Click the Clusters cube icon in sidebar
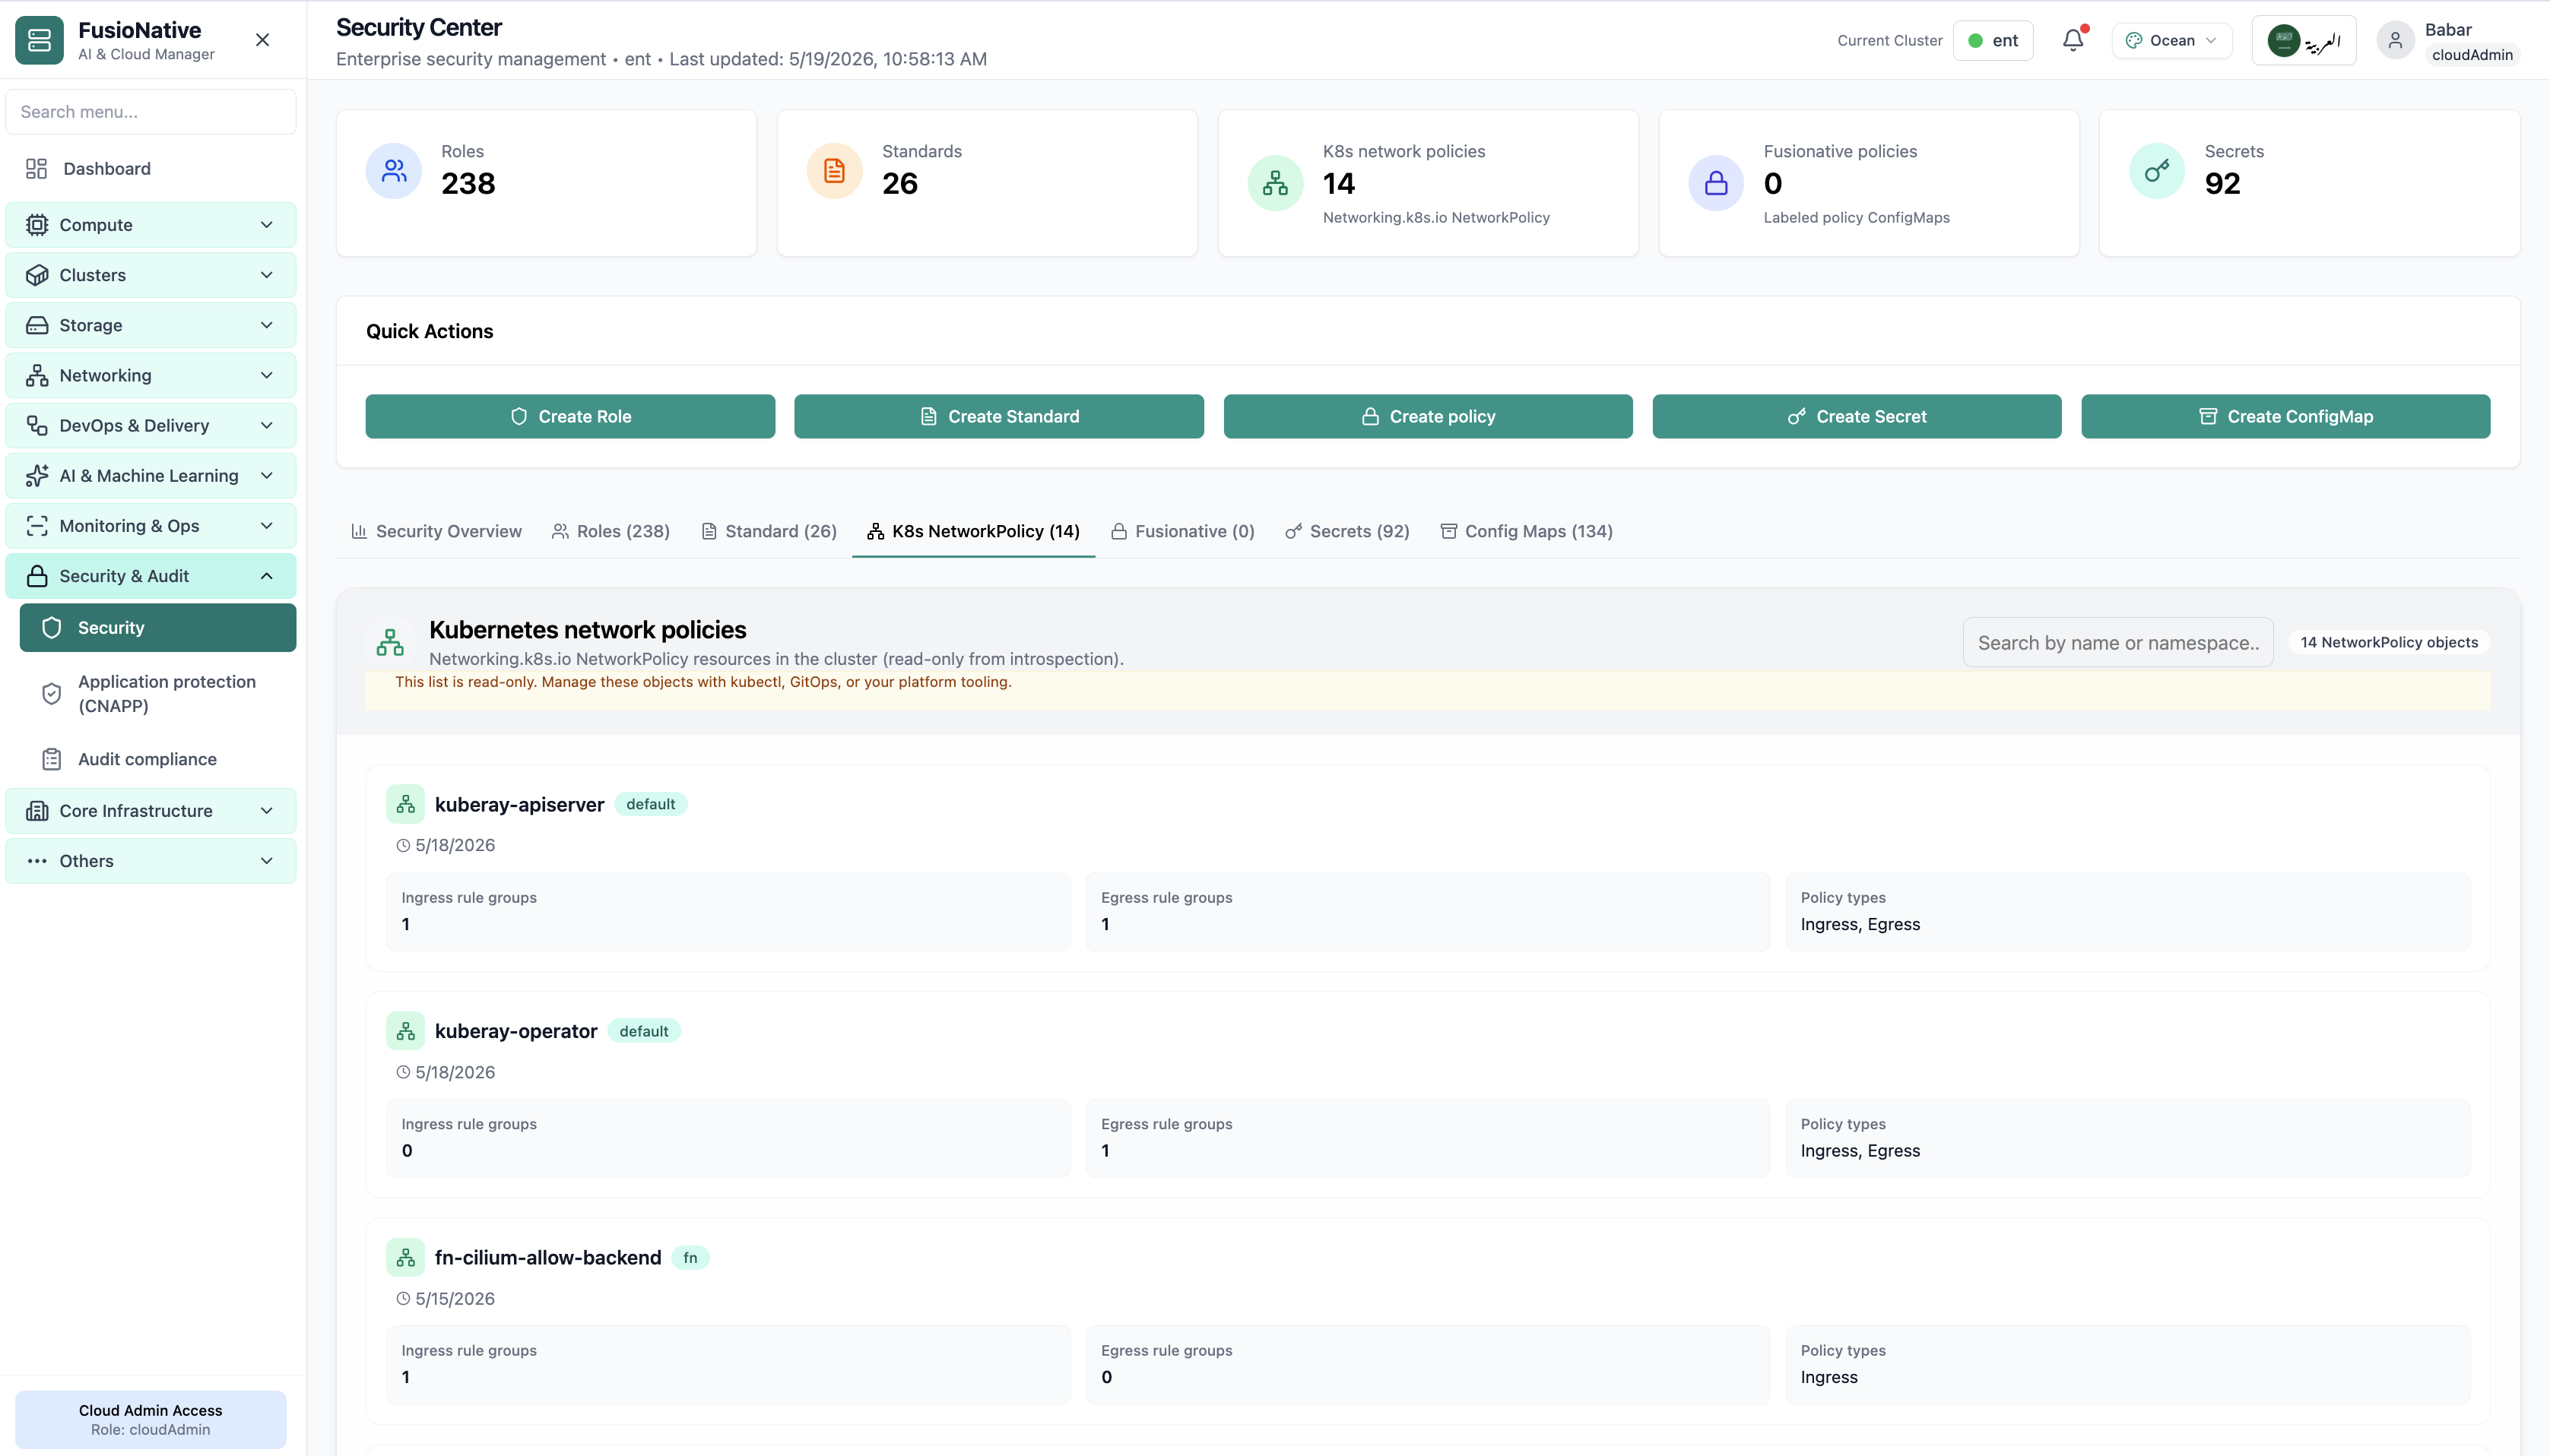Viewport: 2550px width, 1456px height. pyautogui.click(x=37, y=275)
